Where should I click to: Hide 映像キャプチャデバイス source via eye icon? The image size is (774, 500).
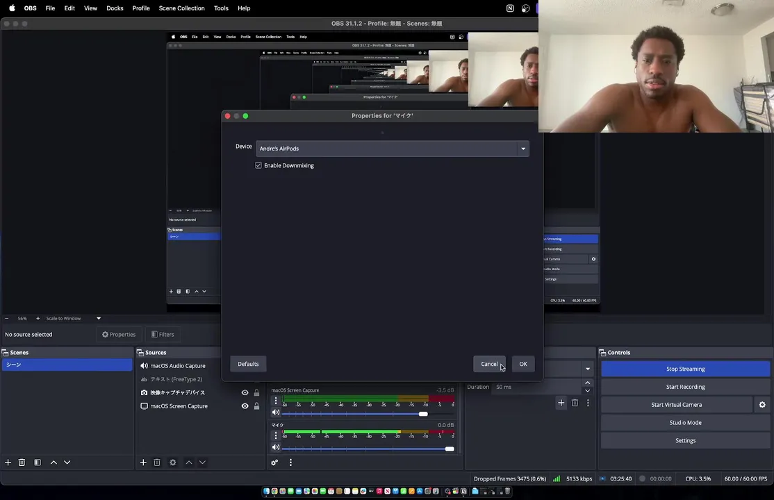pos(245,393)
